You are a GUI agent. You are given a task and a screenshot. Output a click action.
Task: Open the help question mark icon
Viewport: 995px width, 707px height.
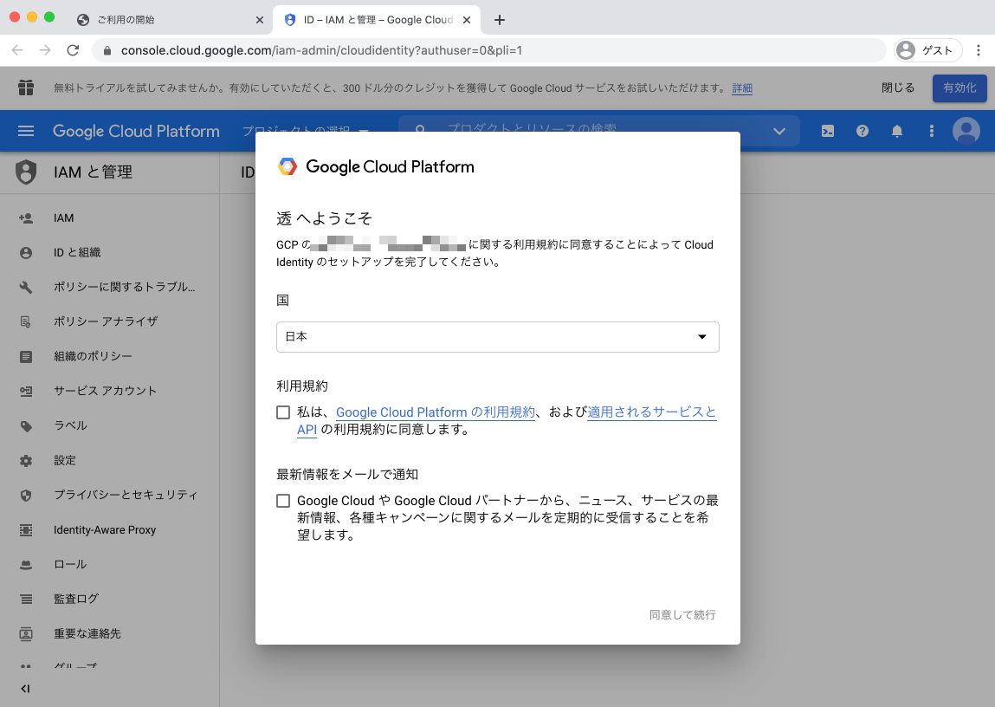862,132
